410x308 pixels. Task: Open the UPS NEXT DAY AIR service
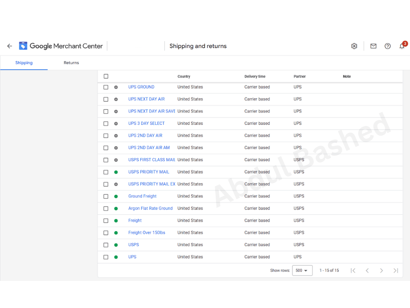[146, 99]
